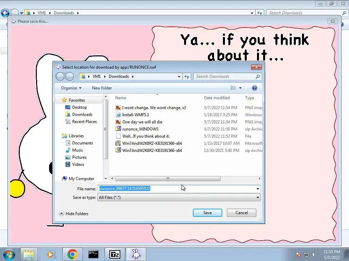Viewport: 349px width, 261px height.
Task: Click right arrow of file list horizontal scrollbar
Action: pos(259,179)
